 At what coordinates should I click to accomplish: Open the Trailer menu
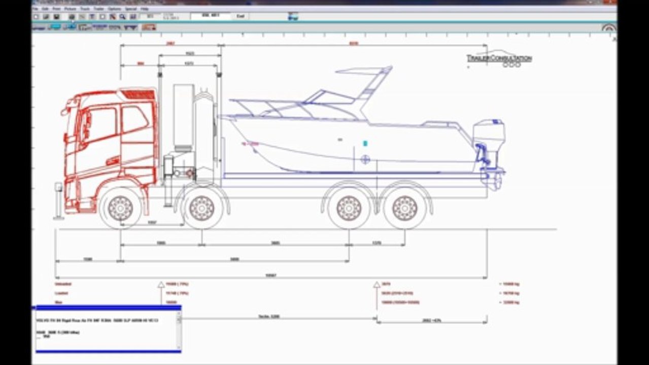98,9
